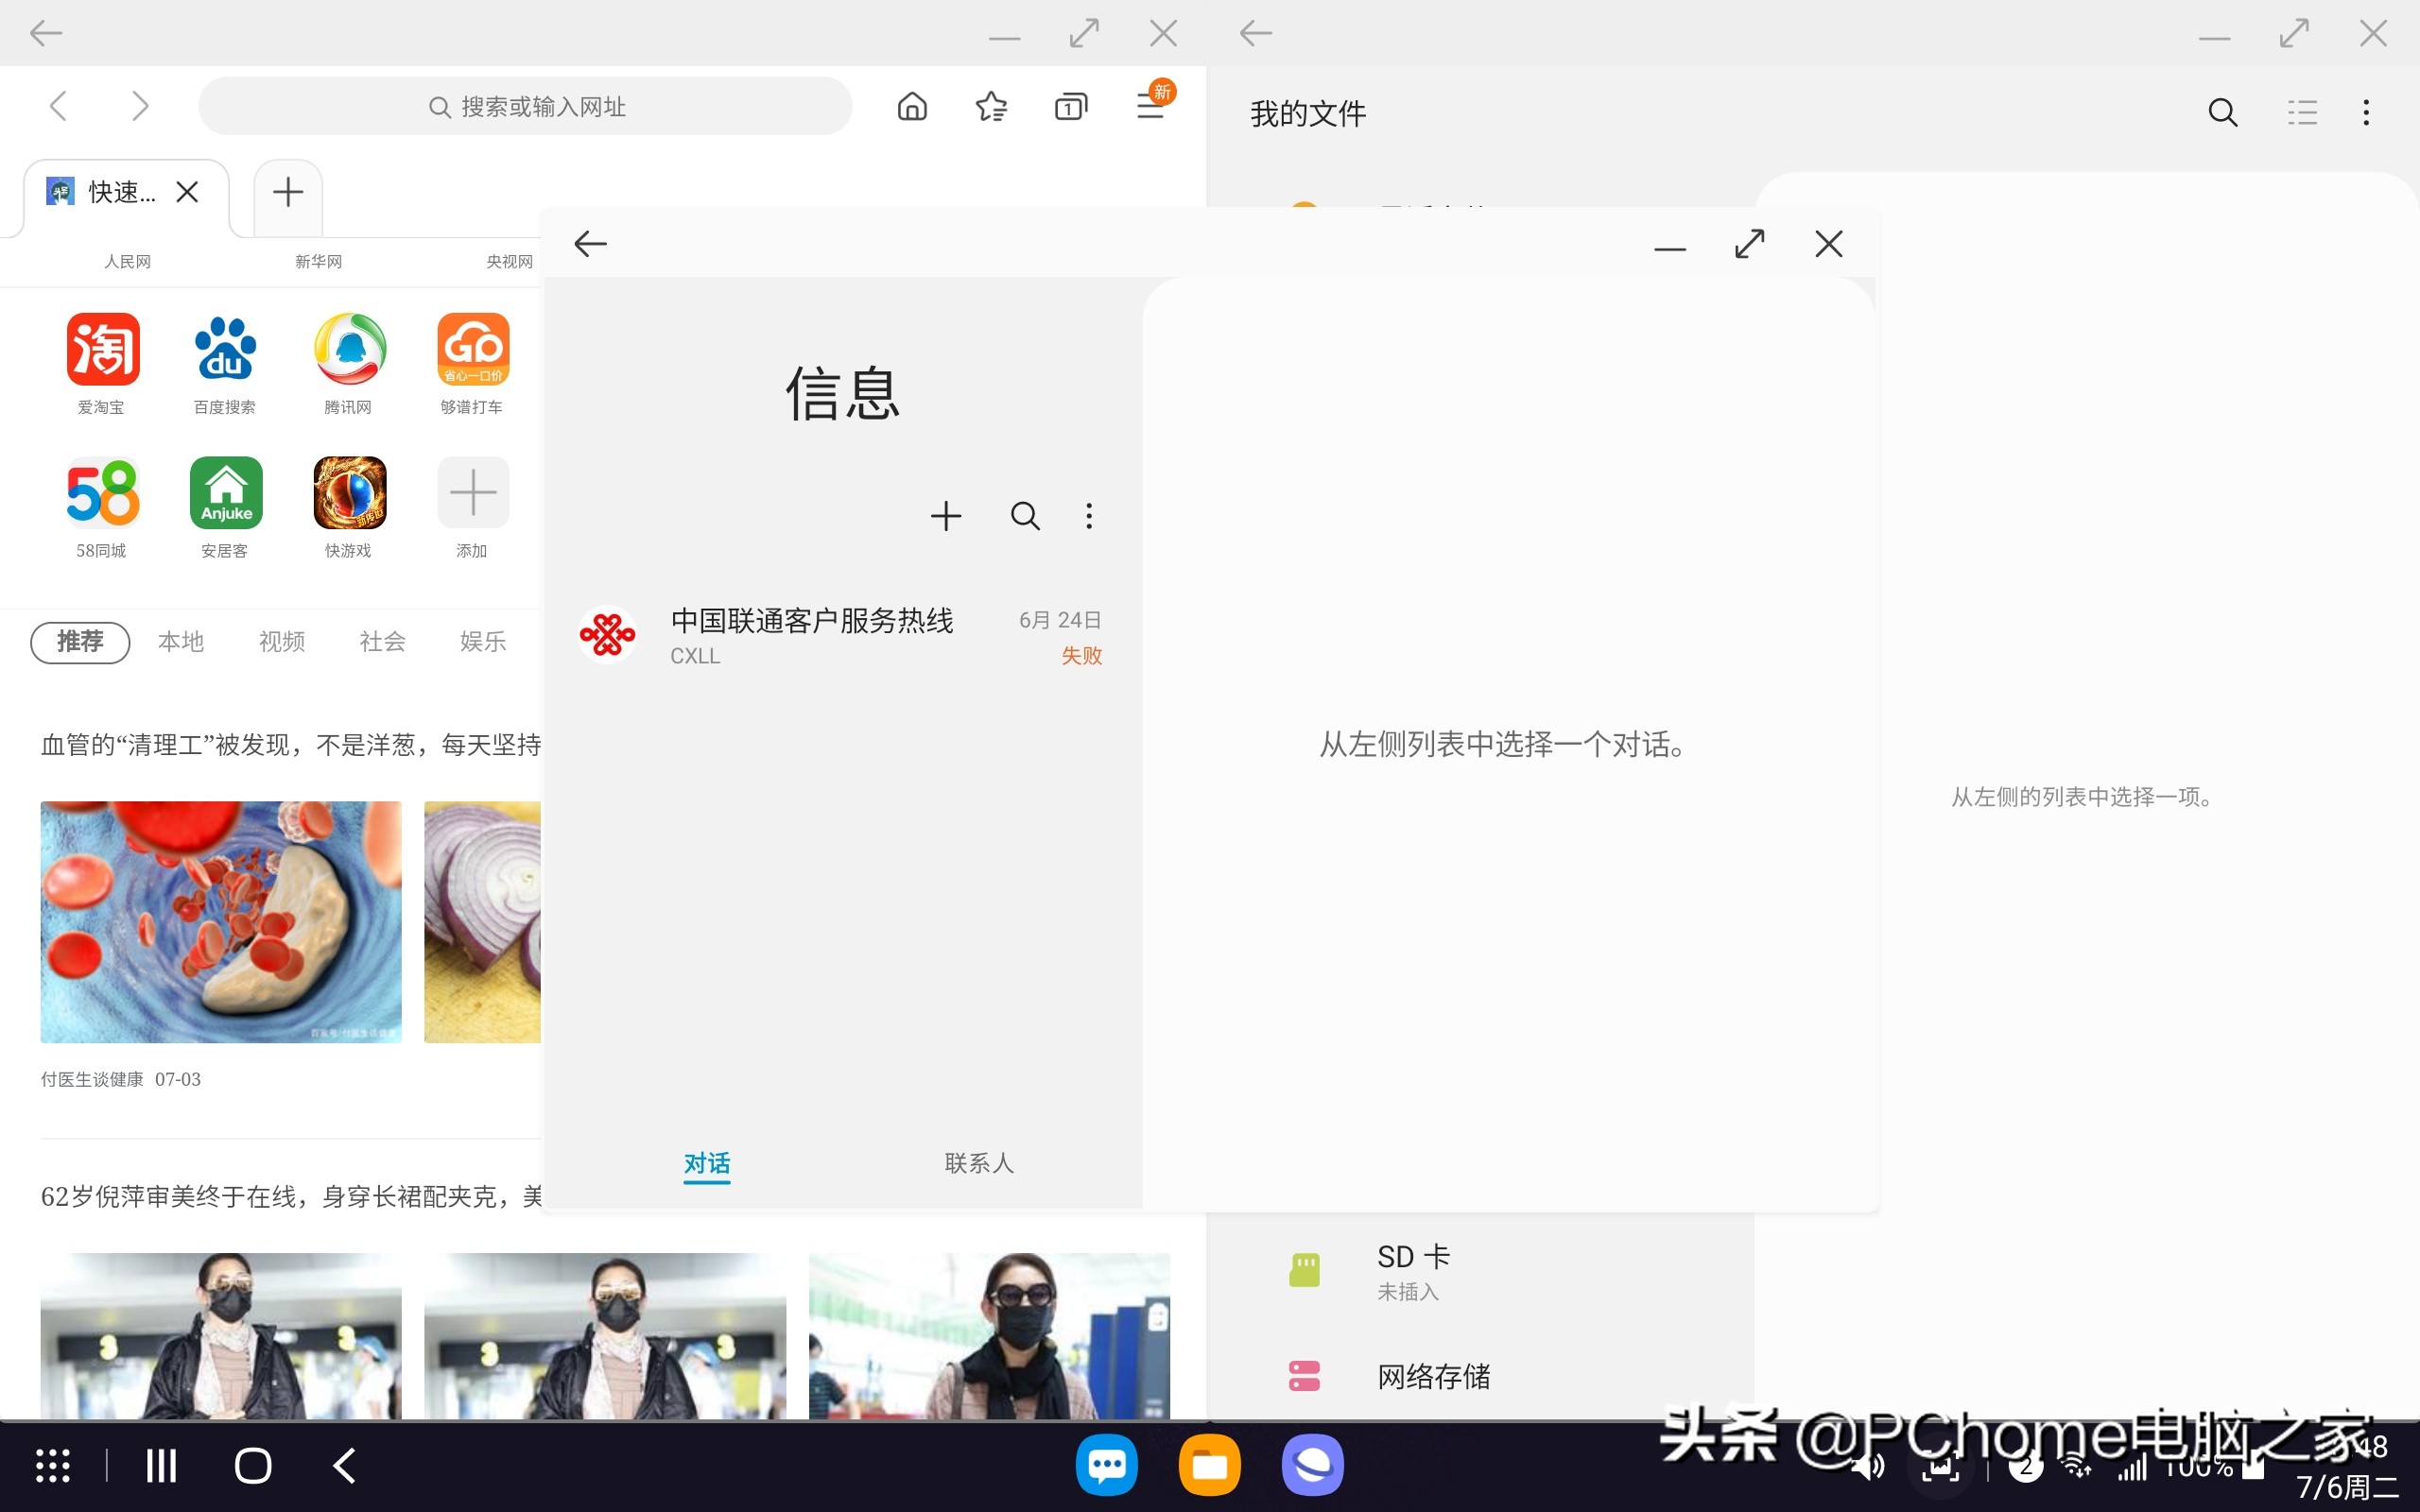Screen dimensions: 2420x1512
Task: Open a new browser tab
Action: pyautogui.click(x=287, y=191)
